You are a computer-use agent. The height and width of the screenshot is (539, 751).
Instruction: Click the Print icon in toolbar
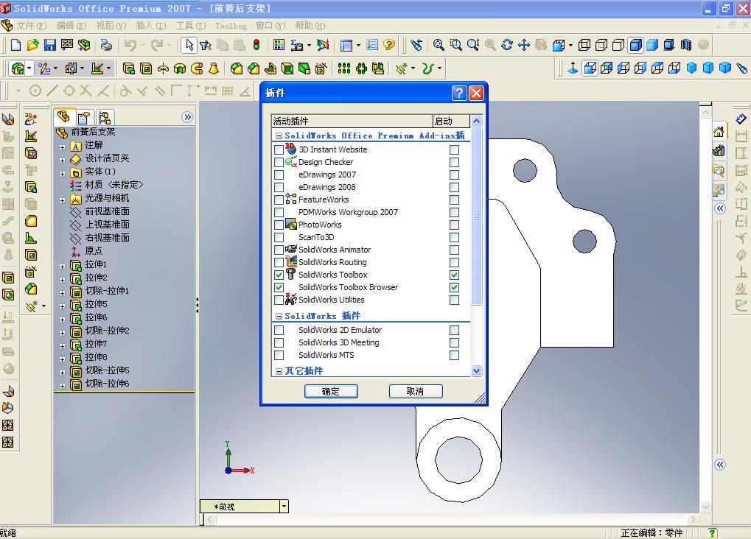pyautogui.click(x=106, y=45)
